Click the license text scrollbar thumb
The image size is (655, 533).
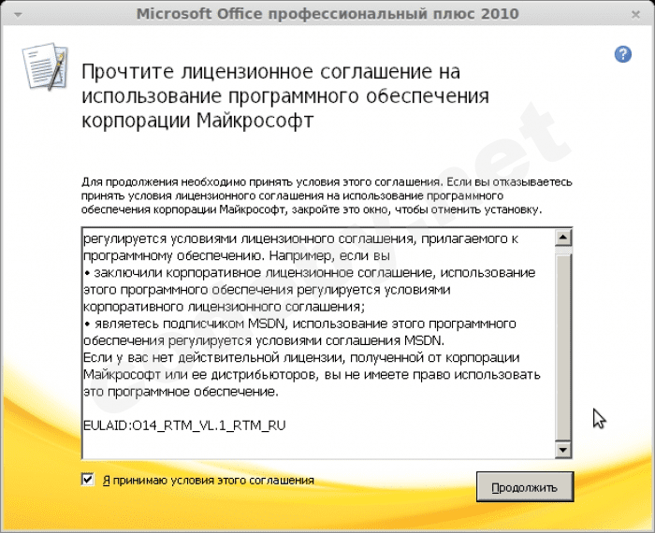563,346
